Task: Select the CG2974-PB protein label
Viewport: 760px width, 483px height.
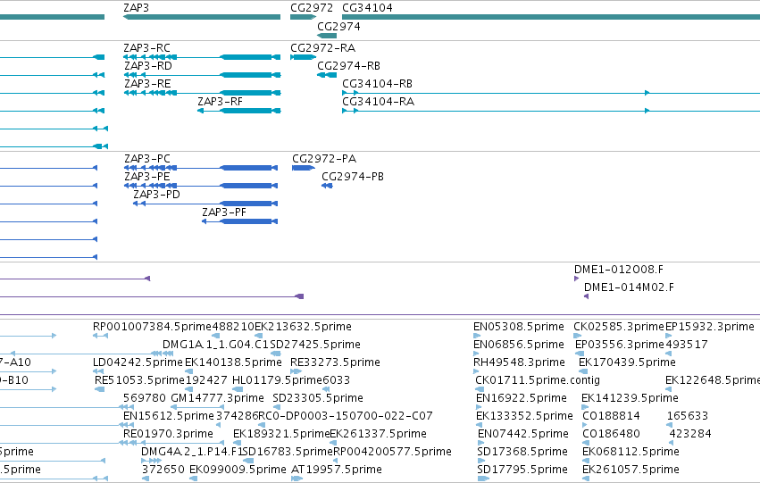Action: coord(353,177)
